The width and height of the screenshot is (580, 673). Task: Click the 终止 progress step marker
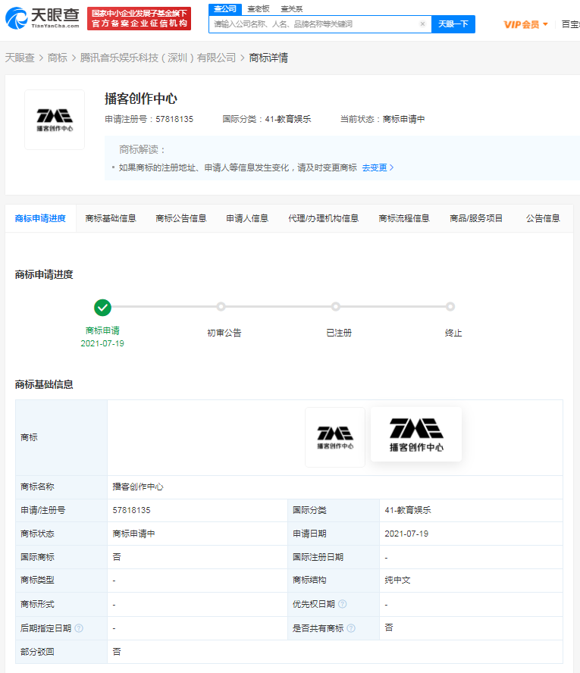pyautogui.click(x=450, y=306)
